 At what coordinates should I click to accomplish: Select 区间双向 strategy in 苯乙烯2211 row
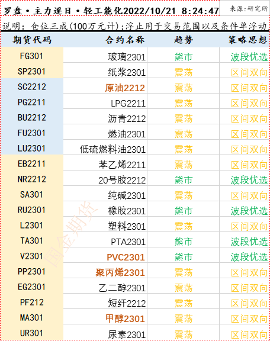pyautogui.click(x=249, y=165)
